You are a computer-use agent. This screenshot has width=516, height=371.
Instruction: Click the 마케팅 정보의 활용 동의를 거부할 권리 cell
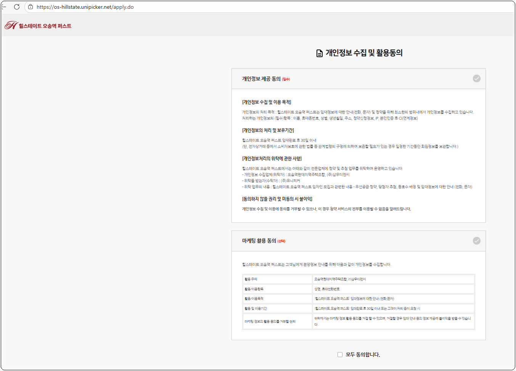(x=277, y=322)
